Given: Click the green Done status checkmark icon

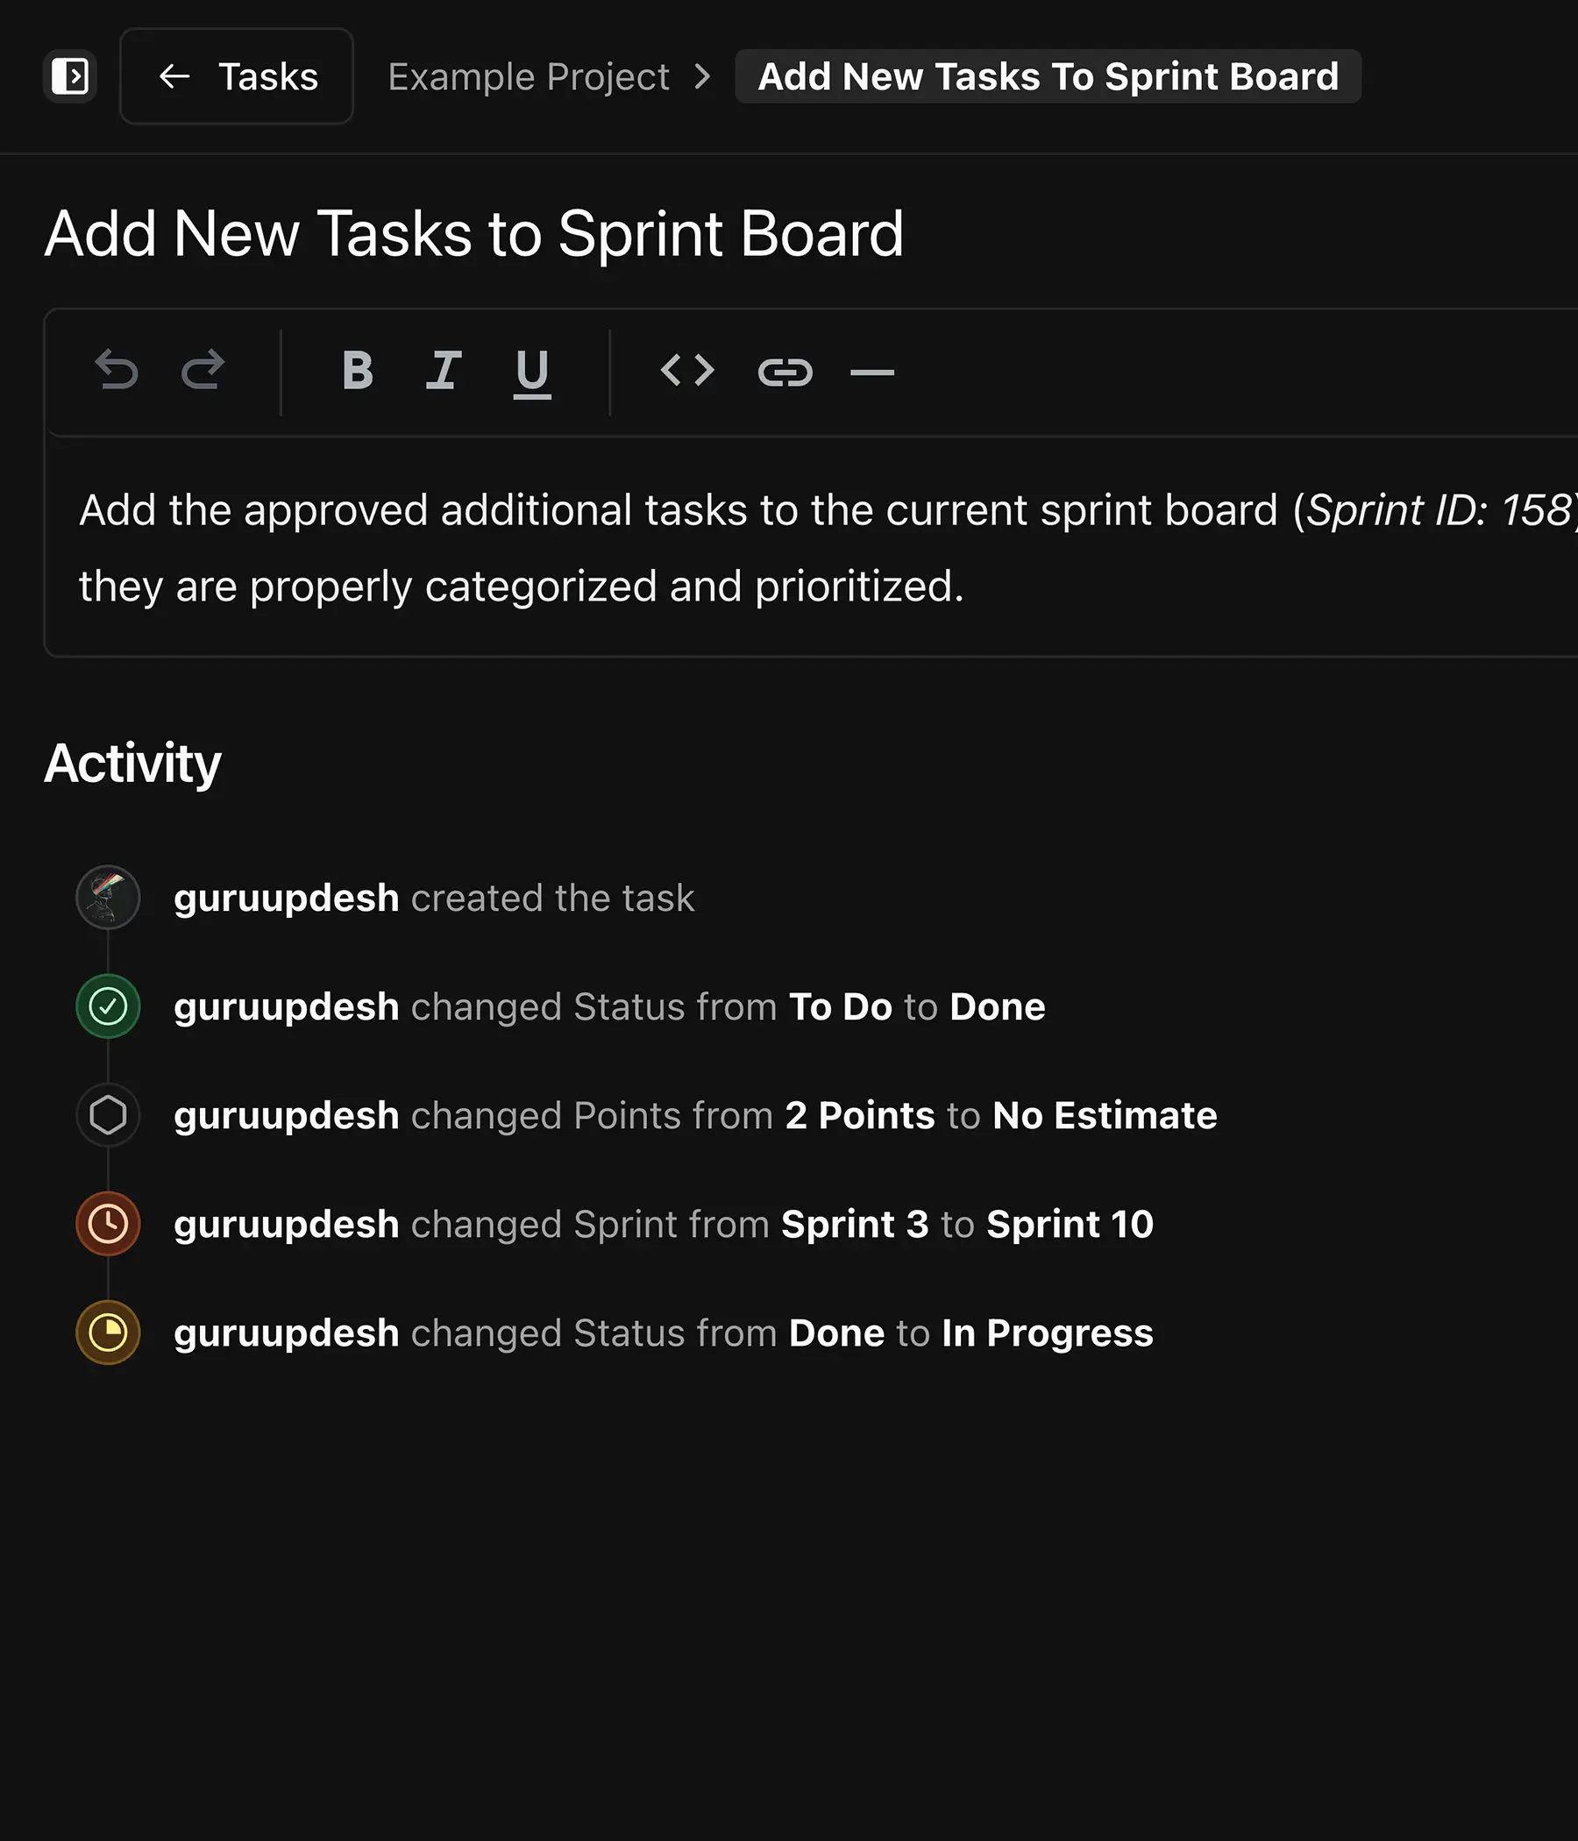Looking at the screenshot, I should (x=109, y=1006).
